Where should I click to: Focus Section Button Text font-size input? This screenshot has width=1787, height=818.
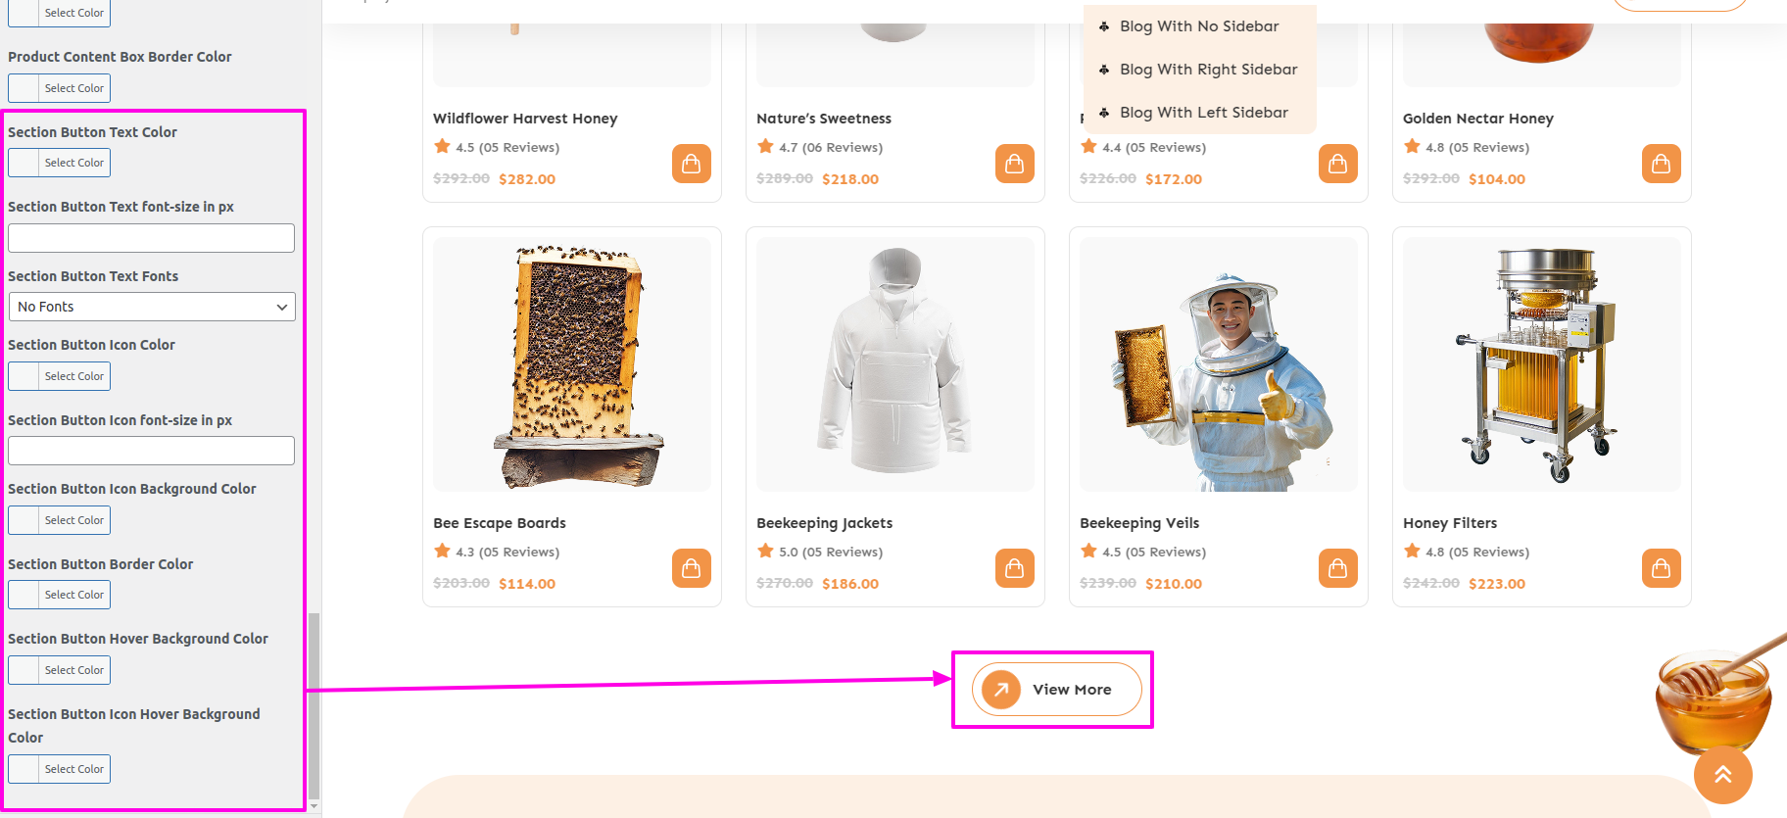tap(152, 238)
